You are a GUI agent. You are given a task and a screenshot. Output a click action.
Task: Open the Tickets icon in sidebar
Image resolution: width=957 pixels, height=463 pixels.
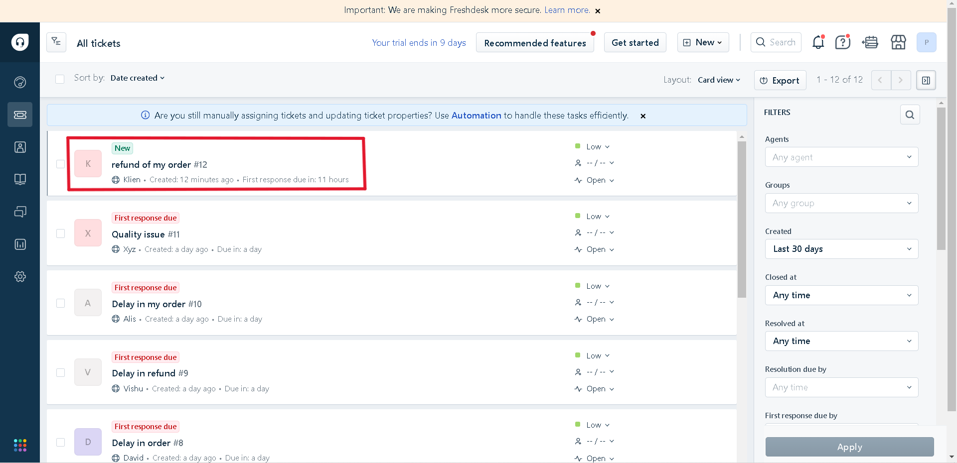pyautogui.click(x=20, y=115)
